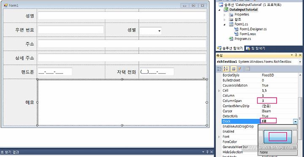Pin the 속성 properties panel
The image size is (304, 157).
296,55
